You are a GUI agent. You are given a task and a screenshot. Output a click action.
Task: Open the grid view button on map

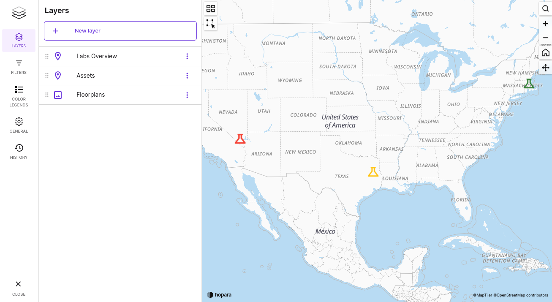(x=211, y=8)
